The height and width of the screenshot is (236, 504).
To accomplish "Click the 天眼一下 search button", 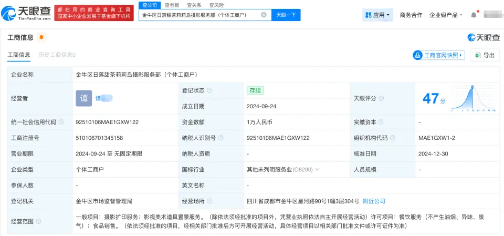I will click(x=286, y=15).
